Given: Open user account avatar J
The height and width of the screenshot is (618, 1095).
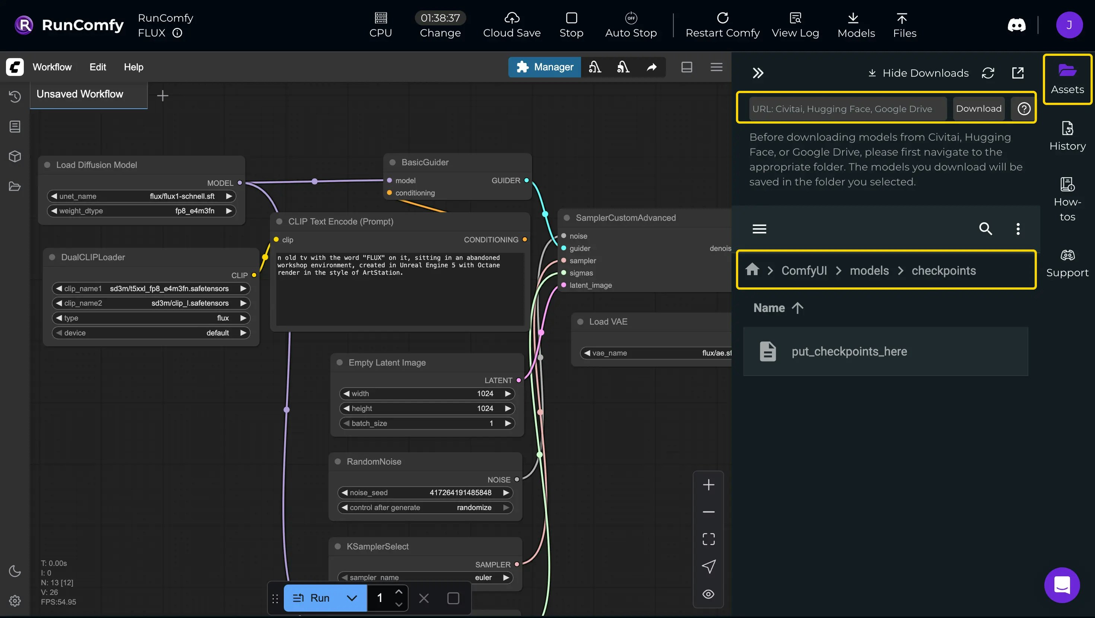Looking at the screenshot, I should 1069,25.
